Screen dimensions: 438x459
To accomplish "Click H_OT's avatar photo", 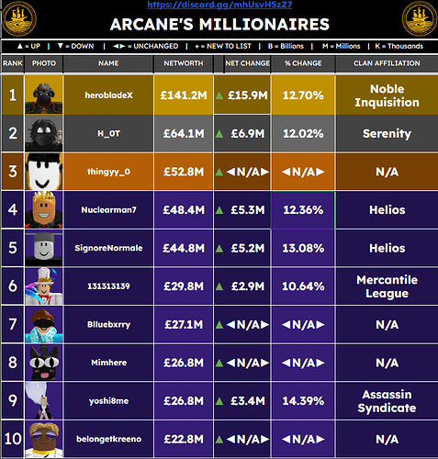I will (x=44, y=133).
